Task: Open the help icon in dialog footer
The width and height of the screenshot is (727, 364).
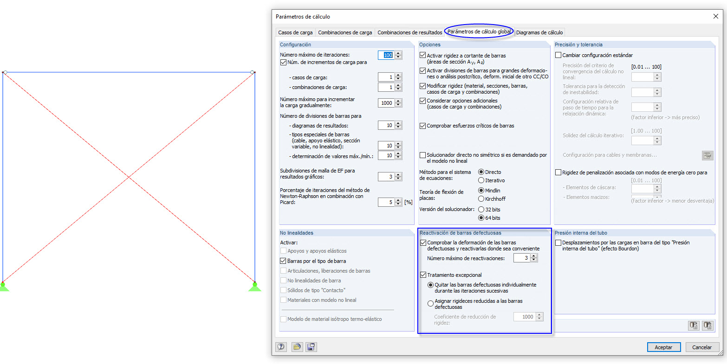Action: click(281, 347)
